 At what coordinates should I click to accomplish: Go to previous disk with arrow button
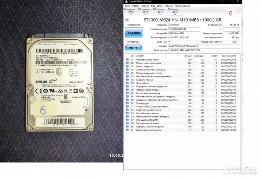tap(127, 20)
